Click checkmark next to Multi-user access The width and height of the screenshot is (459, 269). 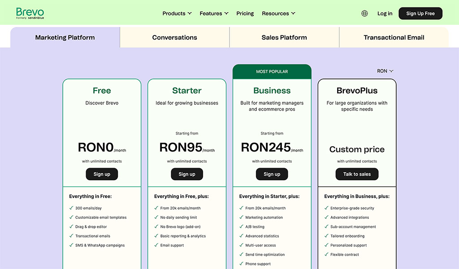(241, 245)
